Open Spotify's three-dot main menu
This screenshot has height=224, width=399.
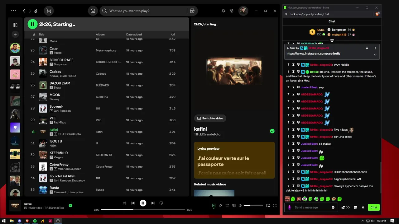pyautogui.click(x=13, y=11)
